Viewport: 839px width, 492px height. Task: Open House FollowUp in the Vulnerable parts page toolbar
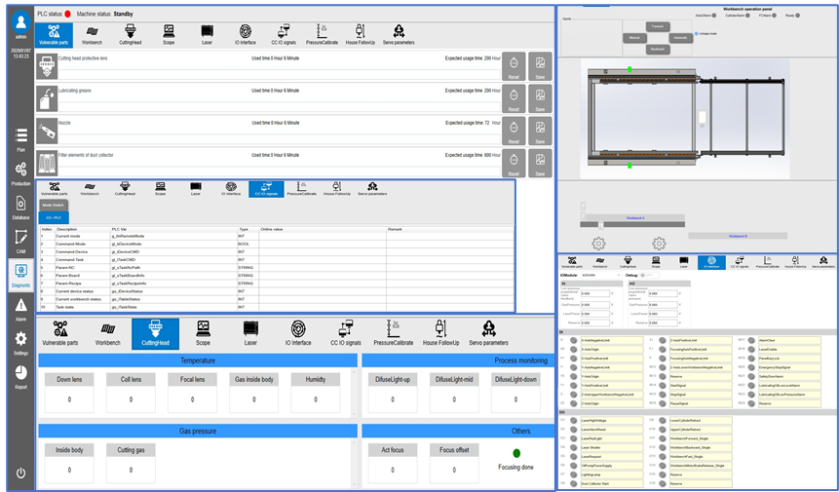[361, 35]
